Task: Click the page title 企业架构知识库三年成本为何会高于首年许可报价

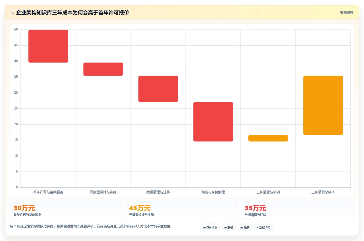Action: pyautogui.click(x=72, y=13)
